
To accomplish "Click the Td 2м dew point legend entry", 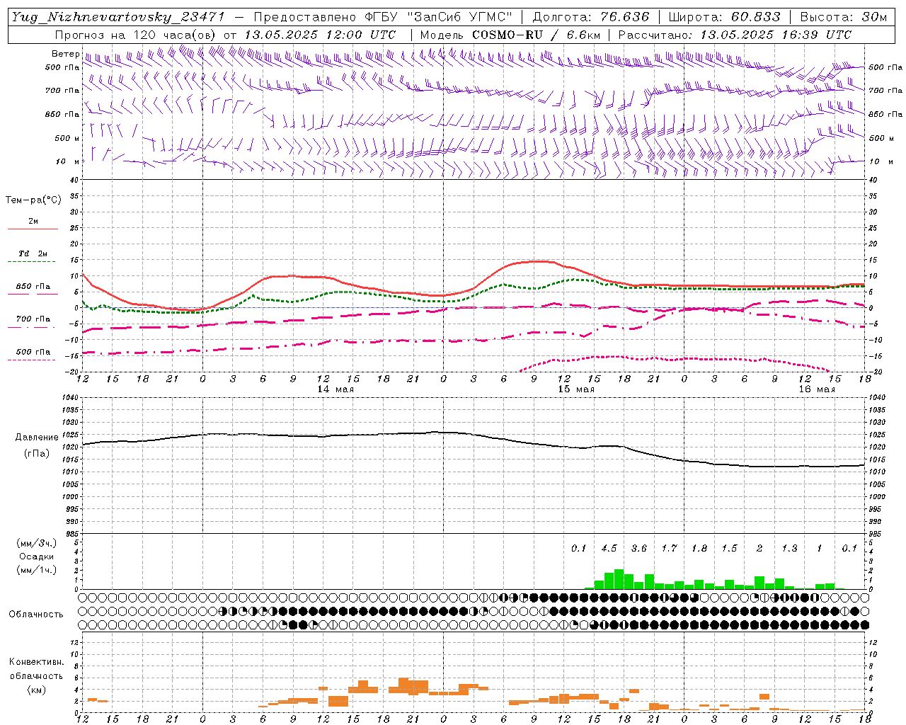I will coord(33,253).
